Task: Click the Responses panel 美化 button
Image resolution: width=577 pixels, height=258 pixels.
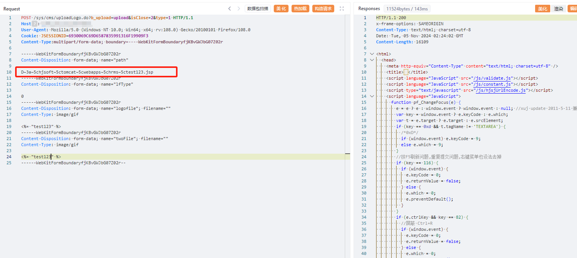Action: 542,9
